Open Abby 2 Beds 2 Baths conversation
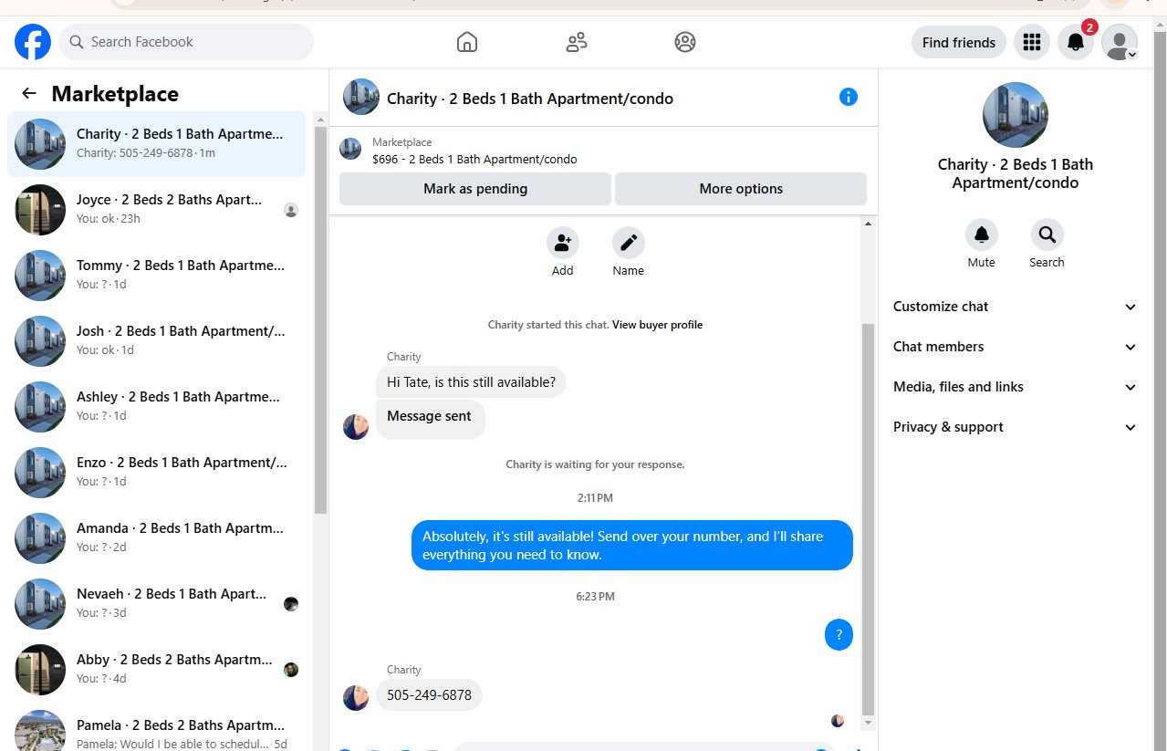Image resolution: width=1167 pixels, height=751 pixels. click(x=156, y=670)
